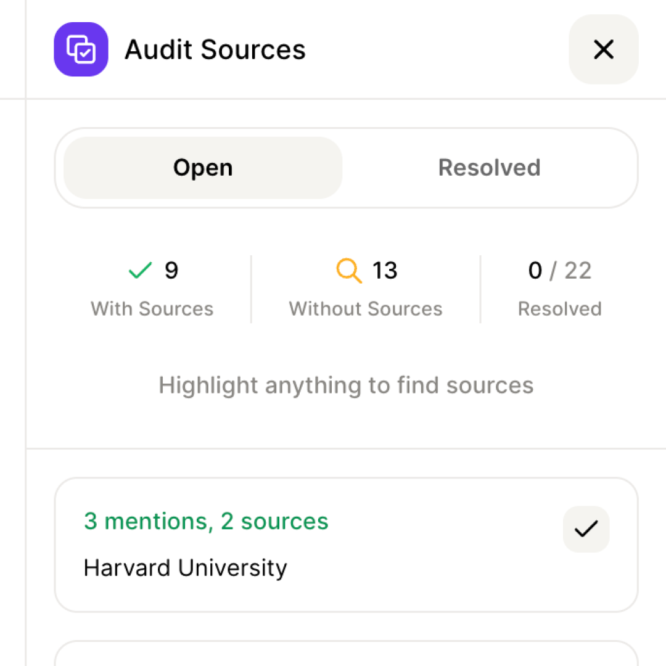
Task: Select the Open tab
Action: pyautogui.click(x=202, y=167)
